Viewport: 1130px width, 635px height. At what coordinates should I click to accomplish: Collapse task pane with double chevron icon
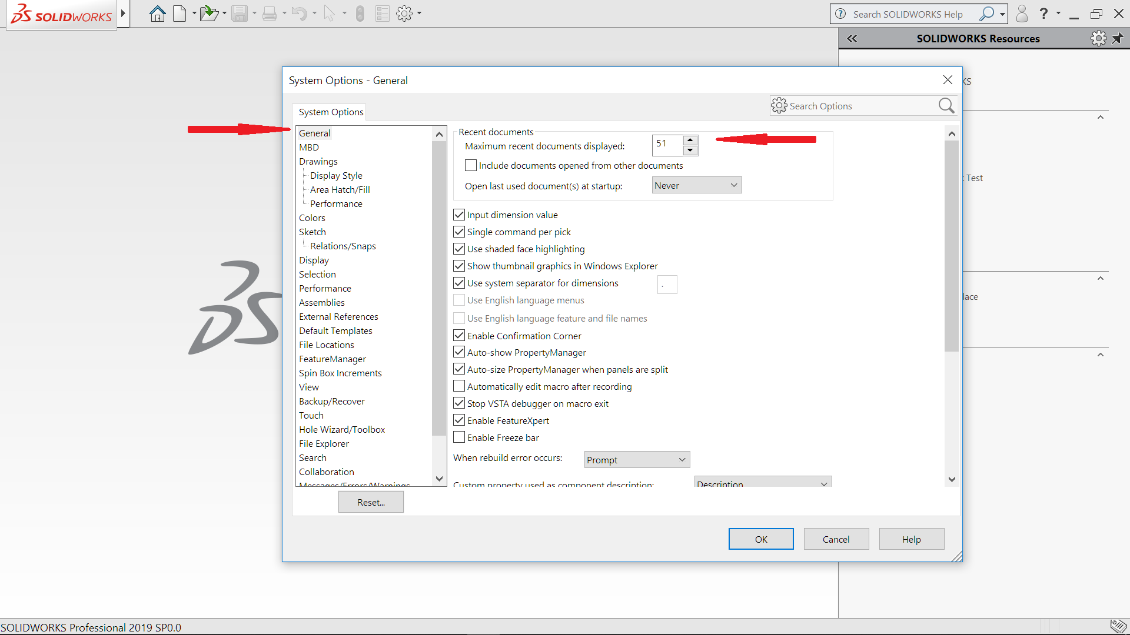(852, 39)
